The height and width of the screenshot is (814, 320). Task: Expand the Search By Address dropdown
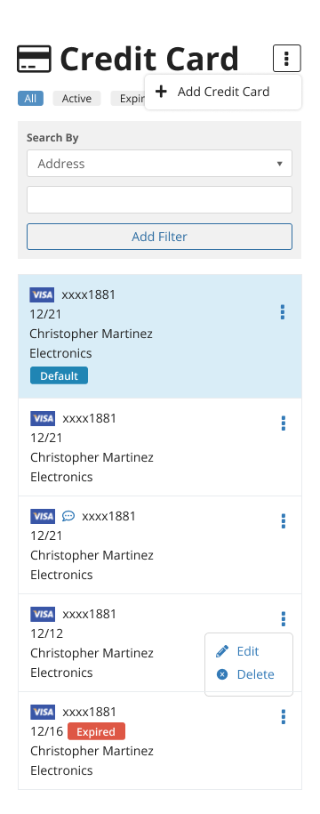point(159,164)
